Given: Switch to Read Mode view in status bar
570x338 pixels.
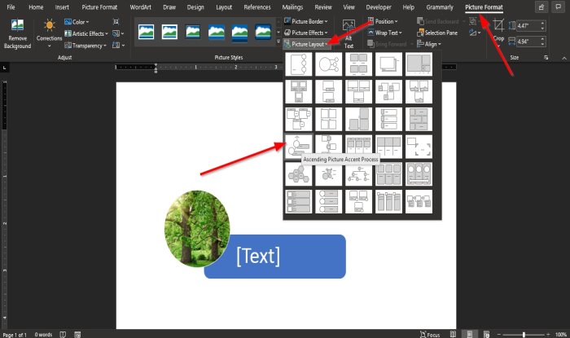Looking at the screenshot, I should [453, 334].
